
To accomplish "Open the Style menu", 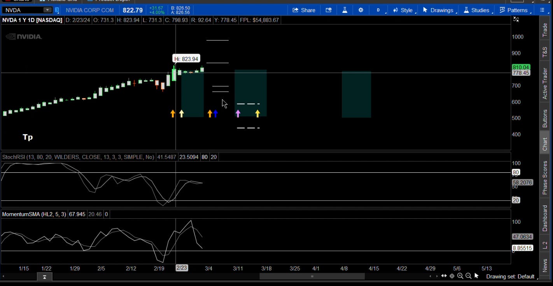I will pos(403,10).
